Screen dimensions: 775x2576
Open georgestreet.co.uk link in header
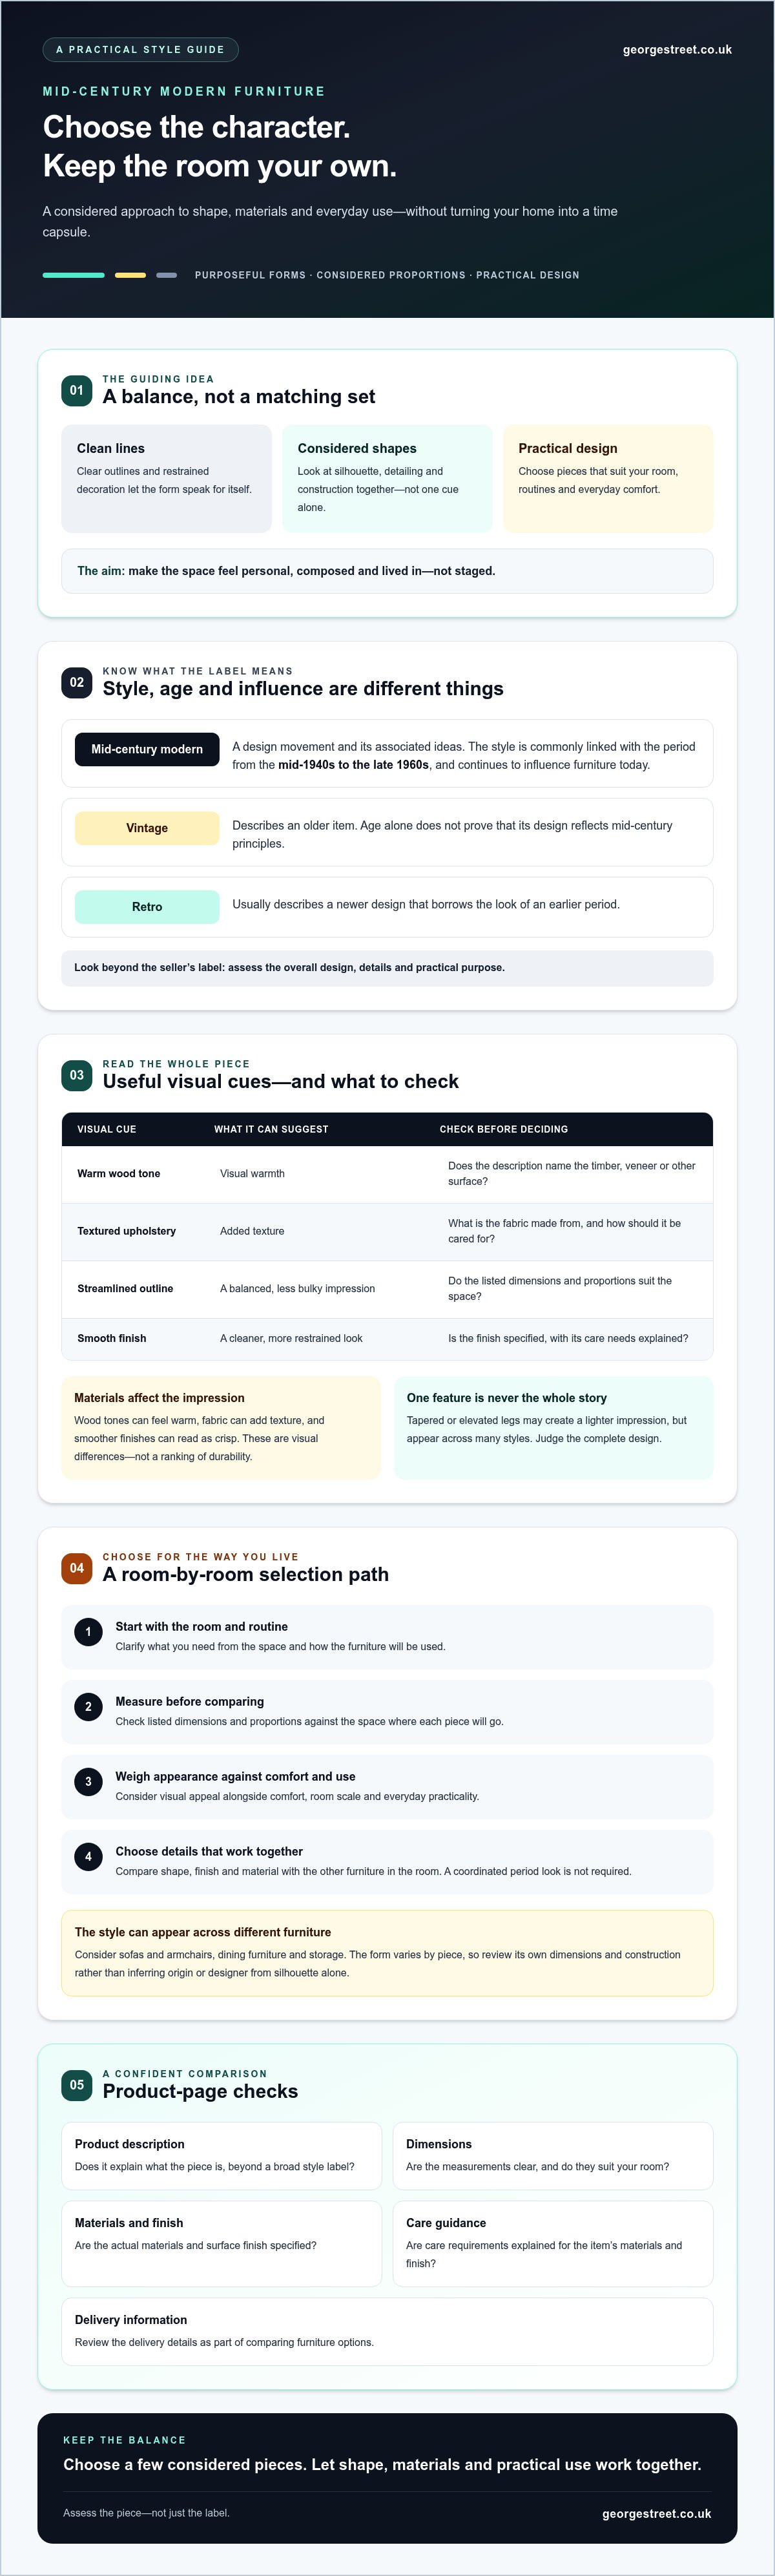(x=677, y=49)
